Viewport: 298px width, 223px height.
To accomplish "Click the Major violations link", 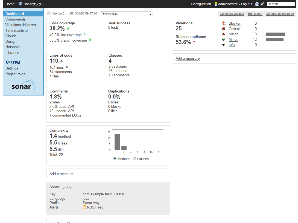I will coord(233,34).
